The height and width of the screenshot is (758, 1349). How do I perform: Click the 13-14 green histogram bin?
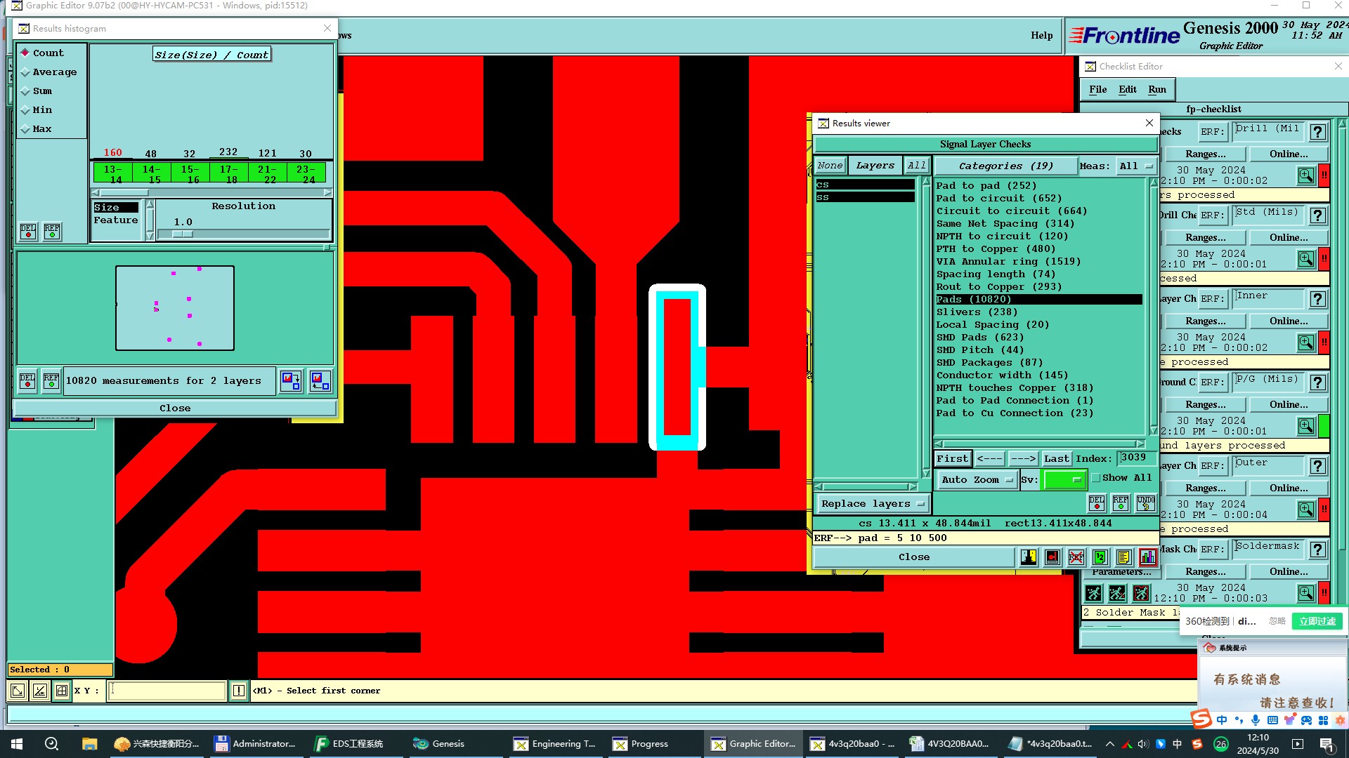[112, 173]
